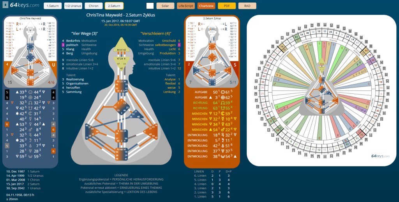Toggle the purple highlighted 6 beside selbstbezogen
This screenshot has width=399, height=202.
179,45
